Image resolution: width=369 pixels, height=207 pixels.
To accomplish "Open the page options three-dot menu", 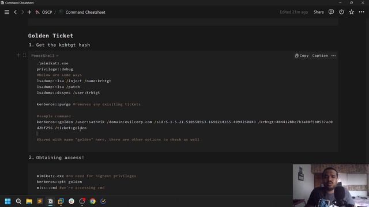I will pyautogui.click(x=362, y=12).
